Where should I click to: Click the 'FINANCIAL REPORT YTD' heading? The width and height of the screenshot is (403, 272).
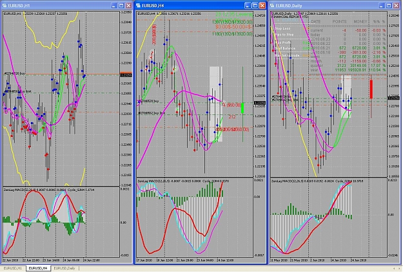290,17
